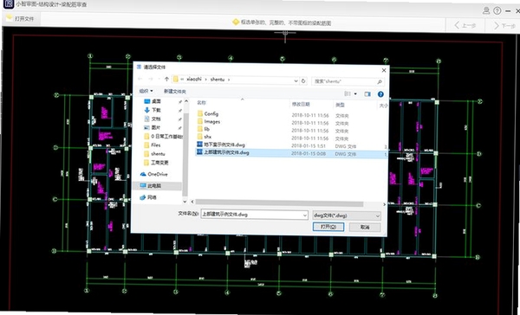This screenshot has height=315, width=520.
Task: Select 下载 Downloads in navigation pane
Action: point(157,110)
